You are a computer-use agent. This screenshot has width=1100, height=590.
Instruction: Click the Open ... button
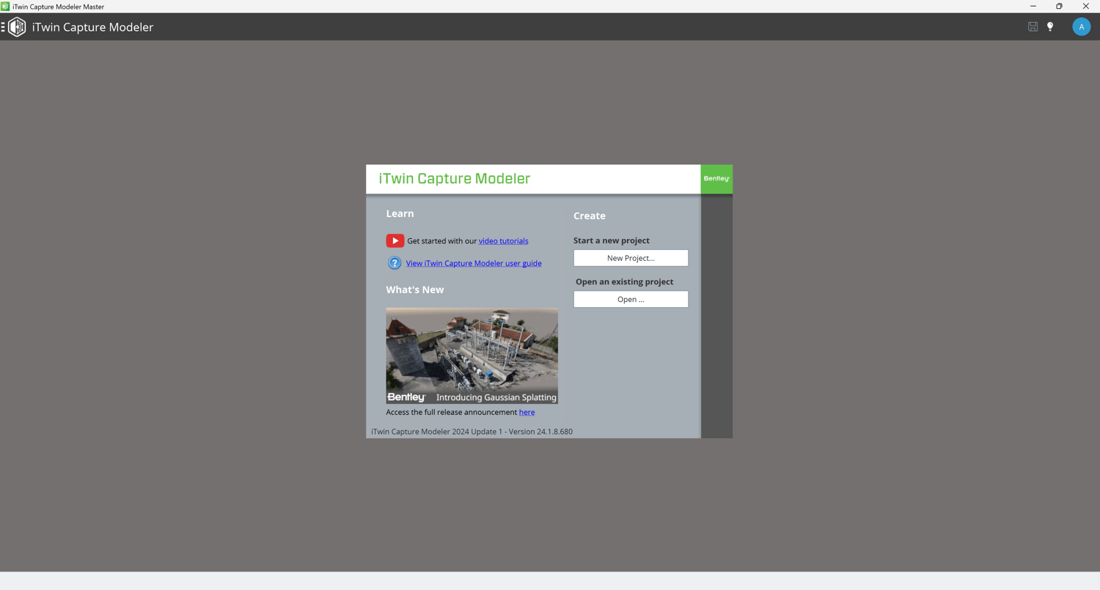tap(631, 299)
